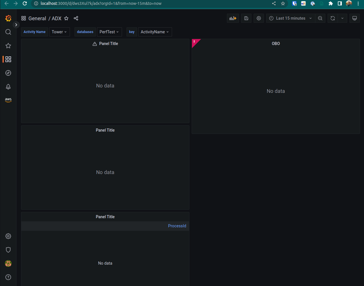Open the Alerting bell icon
Image resolution: width=364 pixels, height=286 pixels.
[8, 87]
